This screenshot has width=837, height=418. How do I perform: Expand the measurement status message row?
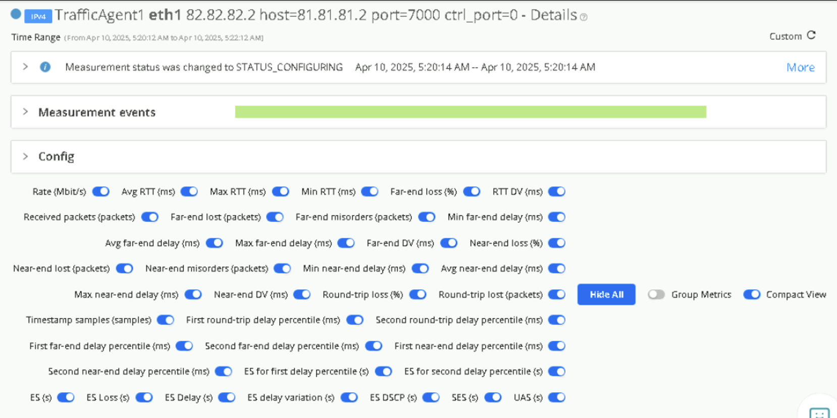[25, 67]
